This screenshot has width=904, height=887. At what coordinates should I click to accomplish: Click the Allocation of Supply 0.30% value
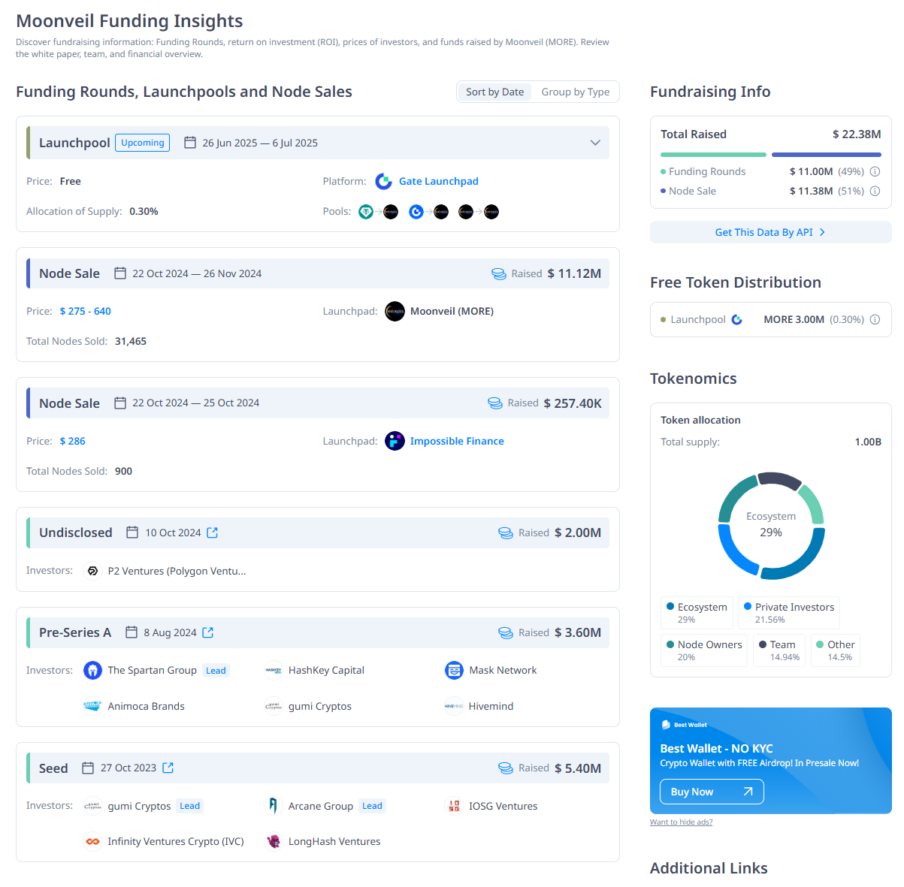144,211
